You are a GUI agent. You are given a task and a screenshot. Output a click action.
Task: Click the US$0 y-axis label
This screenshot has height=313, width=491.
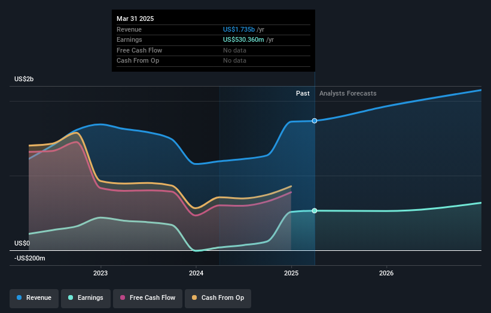(22, 243)
